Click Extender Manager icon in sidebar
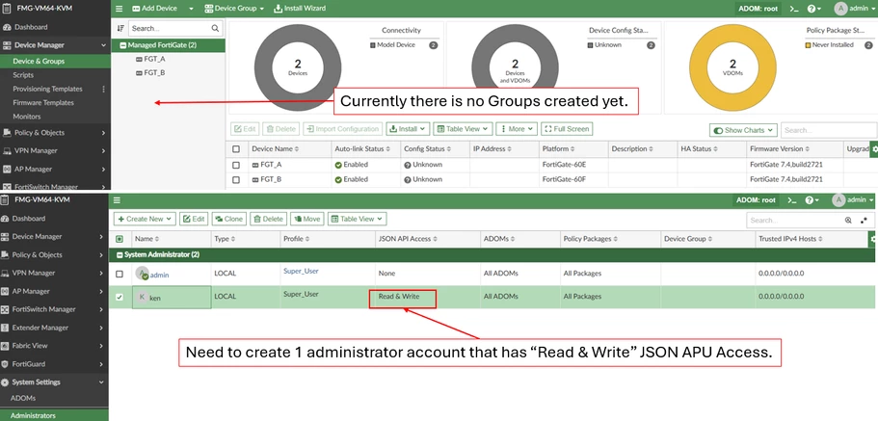This screenshot has width=878, height=421. [x=6, y=328]
